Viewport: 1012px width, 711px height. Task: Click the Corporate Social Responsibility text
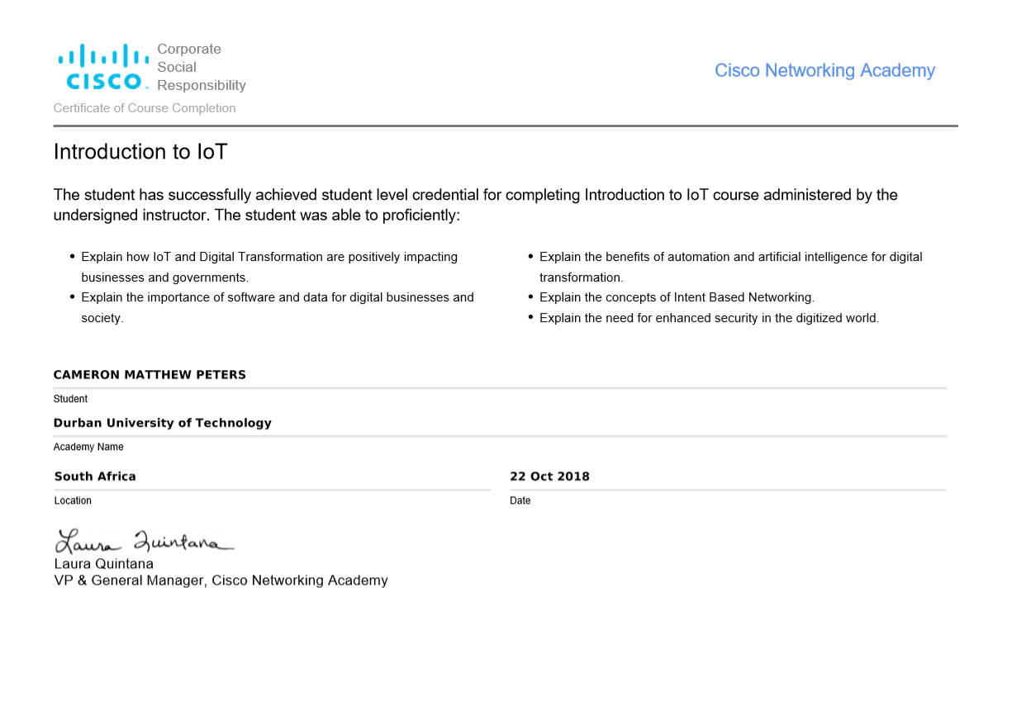tap(201, 67)
